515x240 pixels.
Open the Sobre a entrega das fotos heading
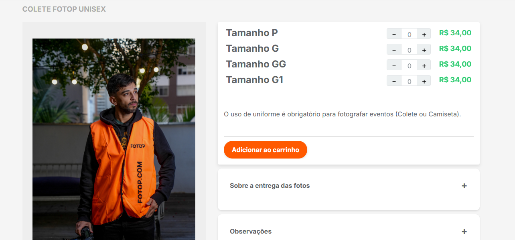click(x=270, y=185)
